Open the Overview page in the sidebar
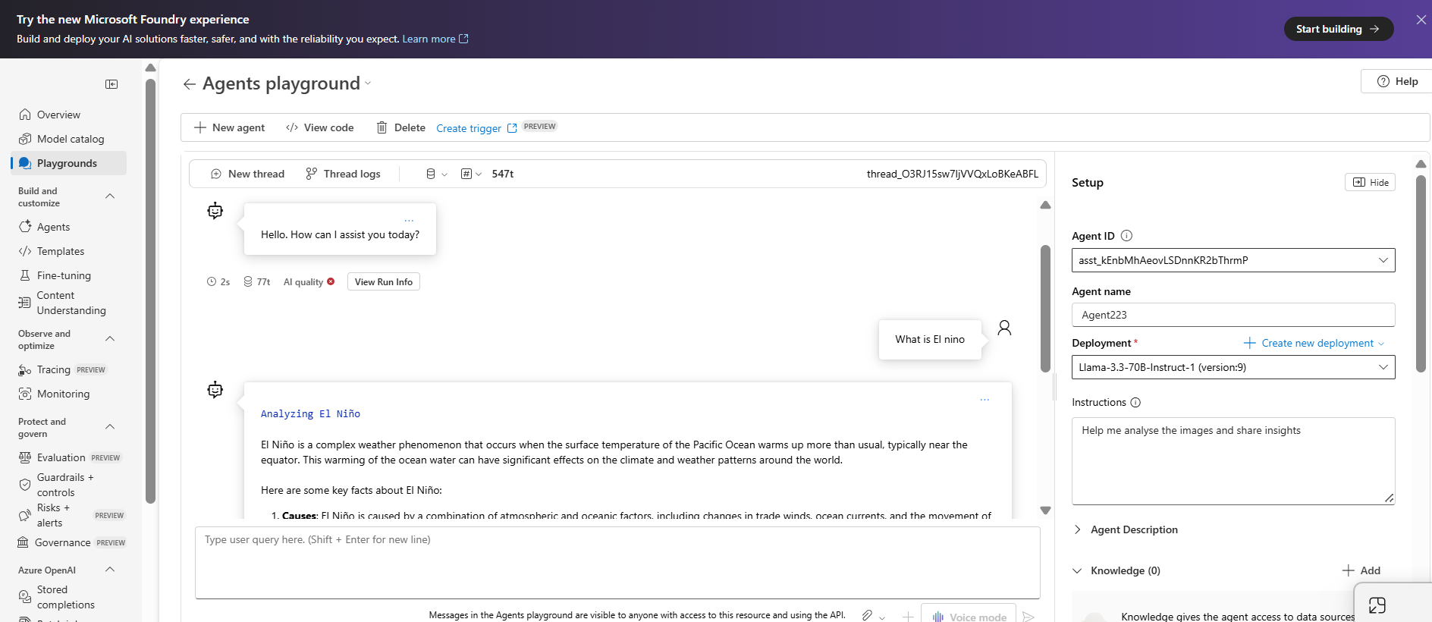 coord(58,115)
